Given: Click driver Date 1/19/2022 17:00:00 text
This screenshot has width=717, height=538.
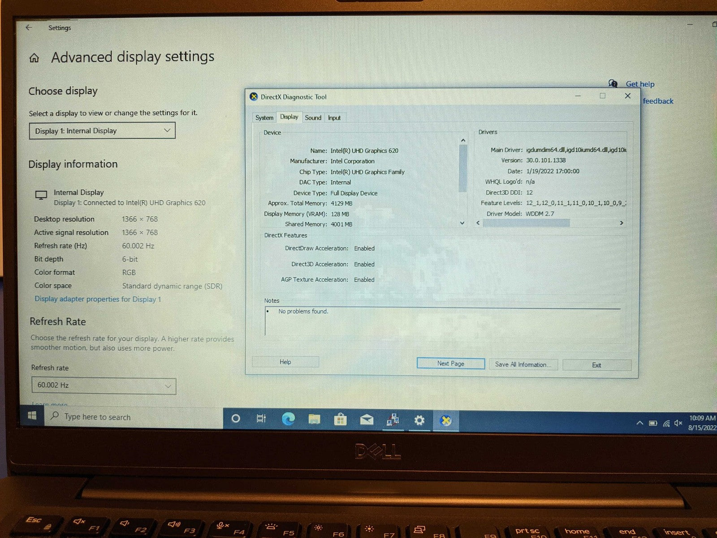Looking at the screenshot, I should point(553,171).
